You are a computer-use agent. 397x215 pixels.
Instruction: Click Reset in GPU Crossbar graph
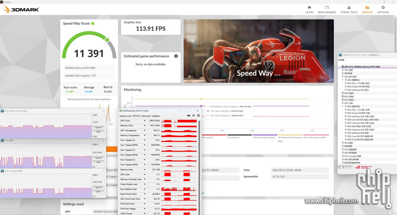click(x=98, y=191)
